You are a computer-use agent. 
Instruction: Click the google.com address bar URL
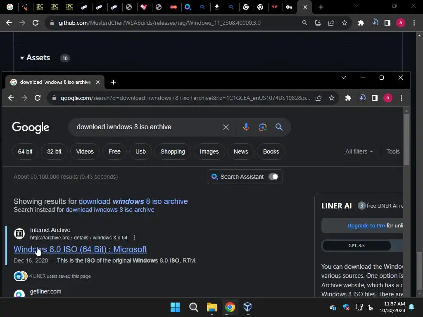(x=185, y=98)
